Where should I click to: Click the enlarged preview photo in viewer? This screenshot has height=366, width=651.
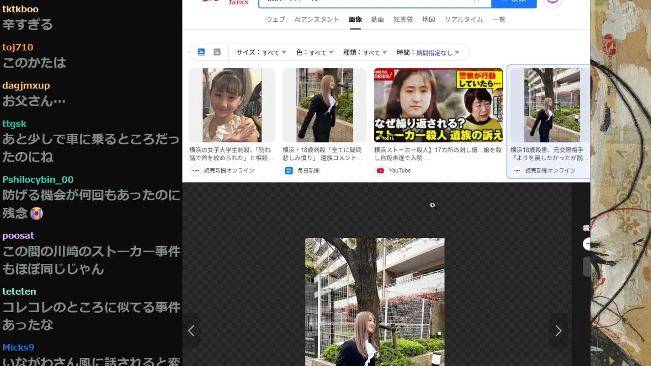point(375,302)
